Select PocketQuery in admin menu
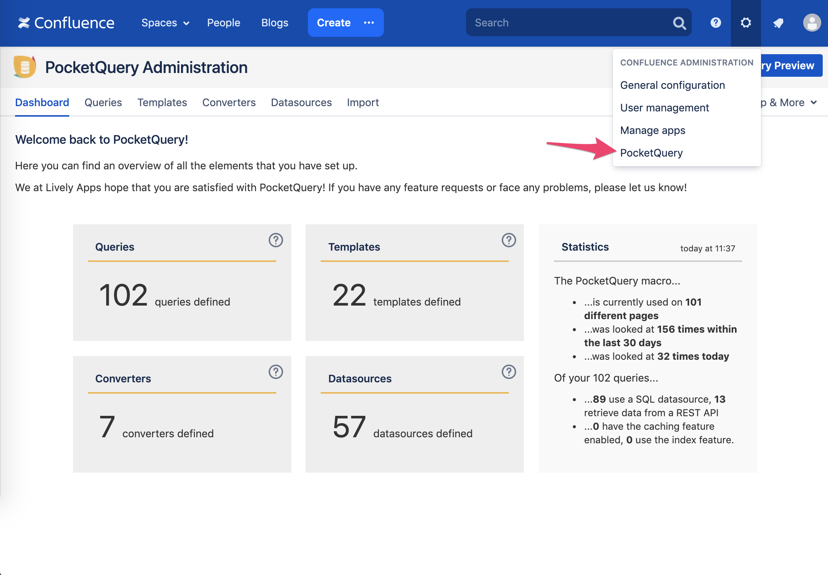The image size is (828, 575). pyautogui.click(x=651, y=153)
